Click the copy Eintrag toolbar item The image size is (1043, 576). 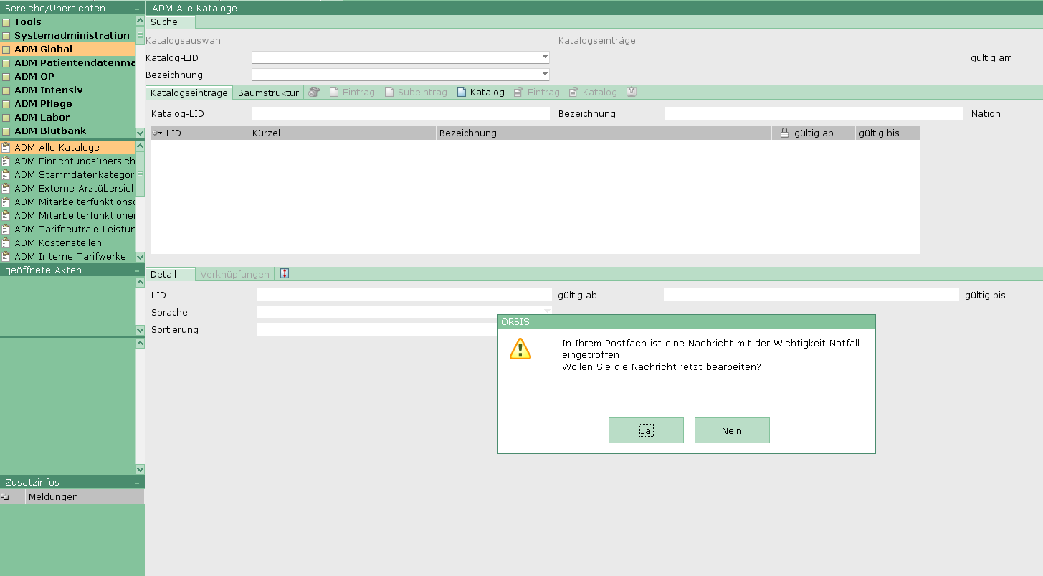pyautogui.click(x=537, y=93)
